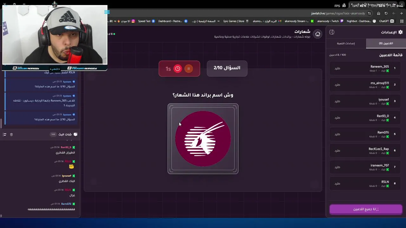Click chat message البنك القطري
The height and width of the screenshot is (228, 406).
pyautogui.click(x=67, y=181)
